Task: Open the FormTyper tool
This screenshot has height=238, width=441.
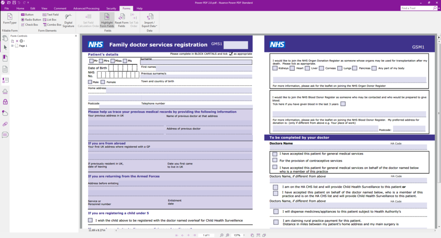Action: coord(9,19)
